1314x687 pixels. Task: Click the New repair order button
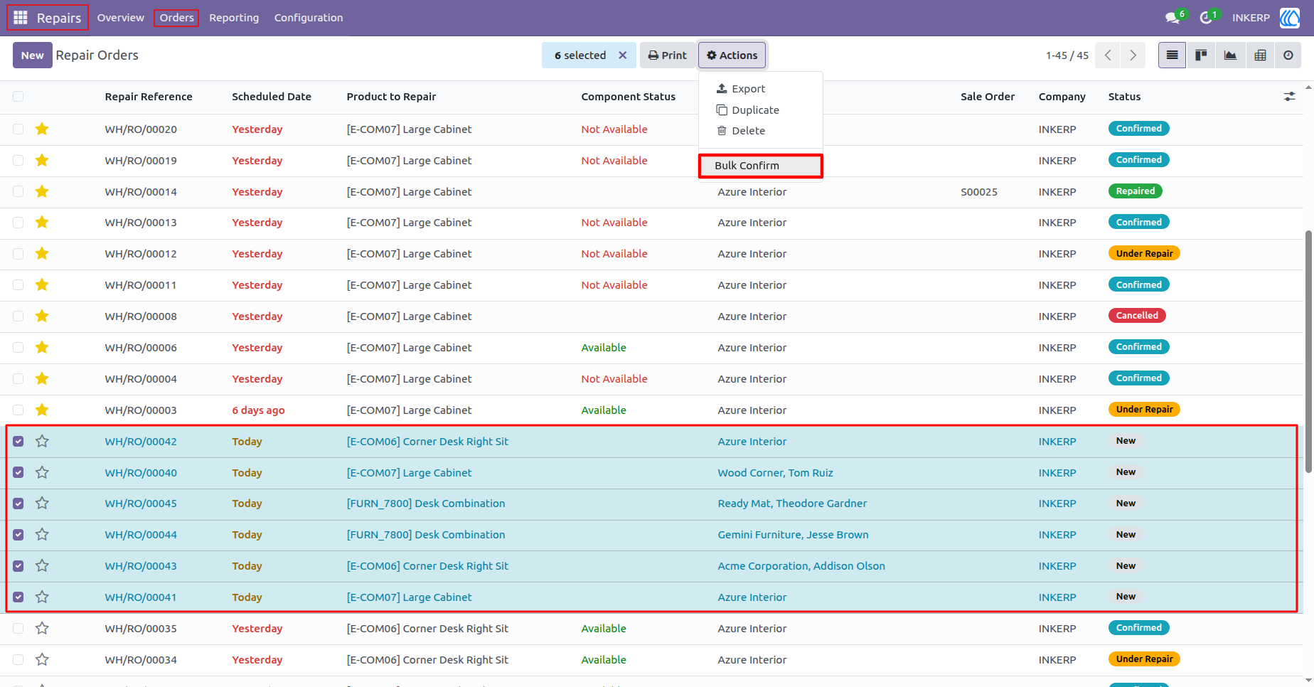tap(32, 55)
